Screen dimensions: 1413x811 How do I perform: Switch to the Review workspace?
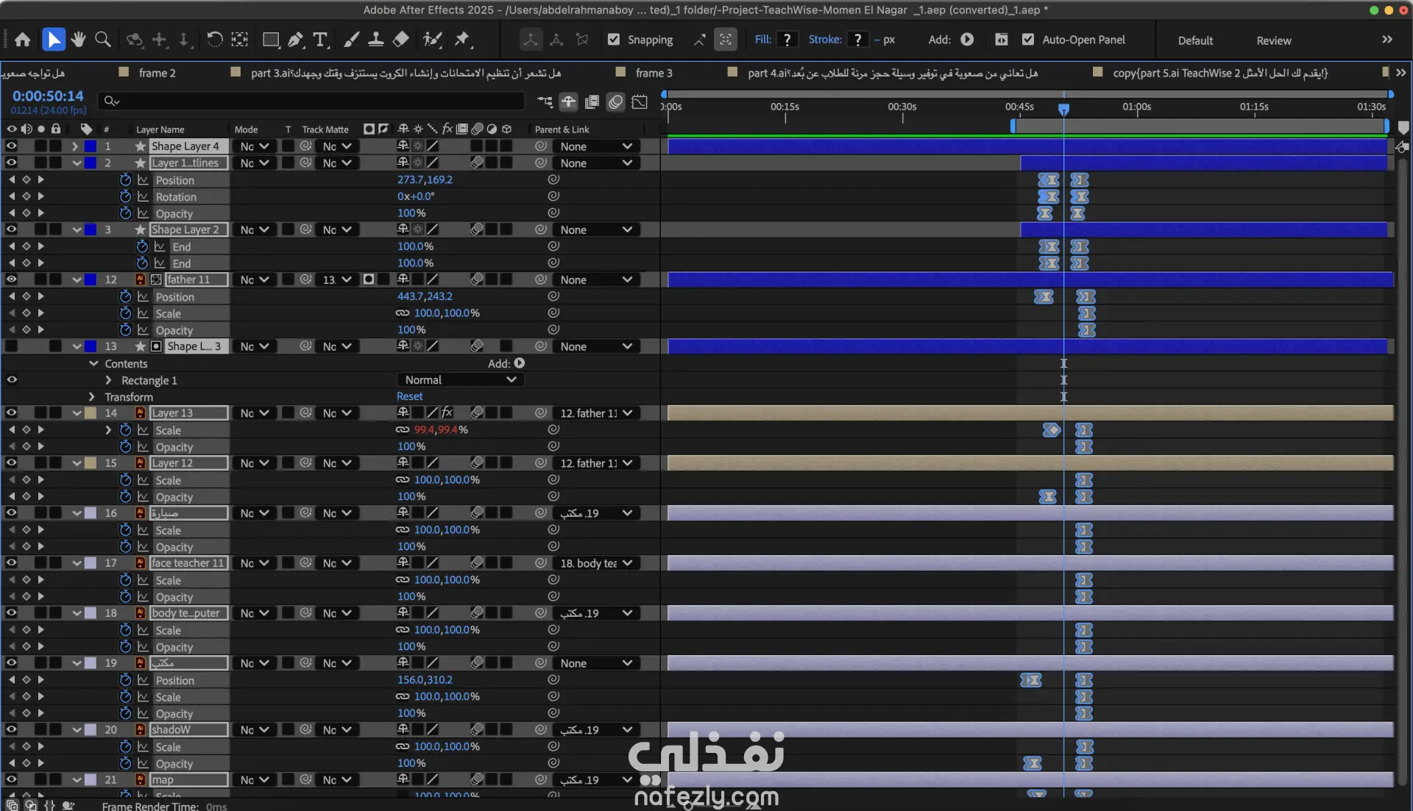[1273, 40]
